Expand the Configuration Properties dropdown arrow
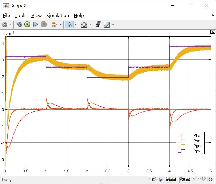The height and width of the screenshot is (184, 216). [x=11, y=25]
